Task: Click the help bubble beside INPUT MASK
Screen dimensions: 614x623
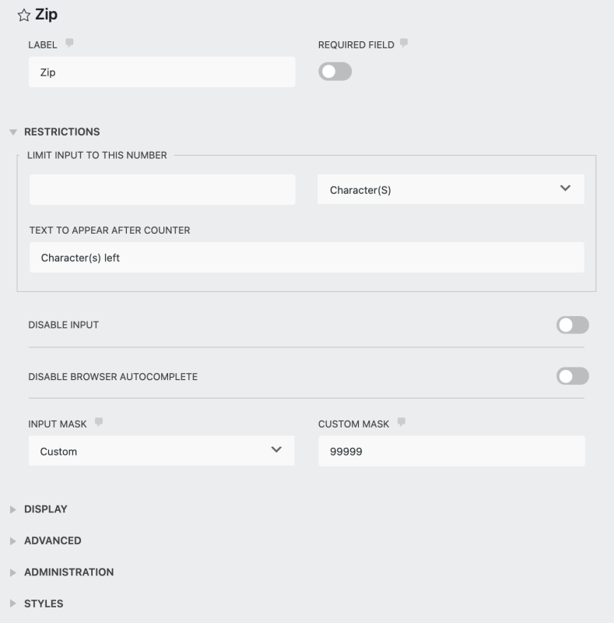Action: 99,422
